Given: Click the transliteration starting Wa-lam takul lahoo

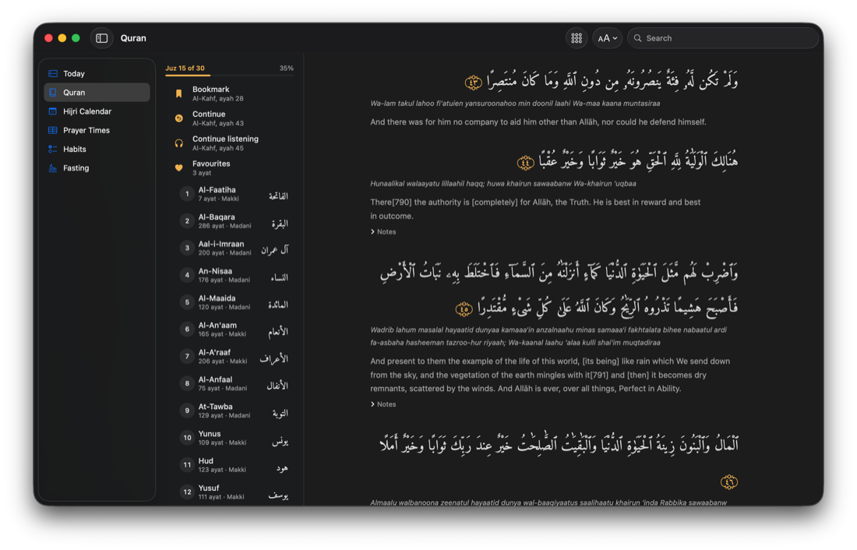Looking at the screenshot, I should point(515,104).
